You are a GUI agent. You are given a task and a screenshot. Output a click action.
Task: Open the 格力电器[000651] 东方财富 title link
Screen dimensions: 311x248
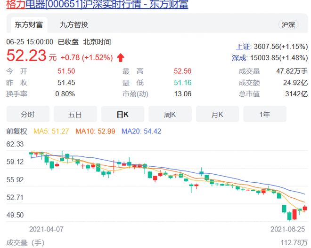click(97, 4)
